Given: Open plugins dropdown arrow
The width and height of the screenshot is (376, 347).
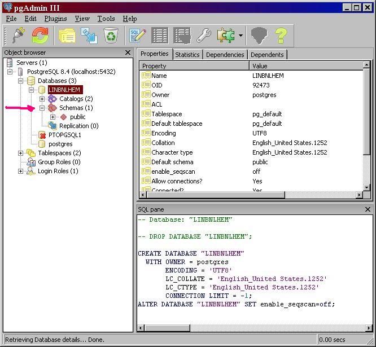Looking at the screenshot, I should [x=241, y=36].
